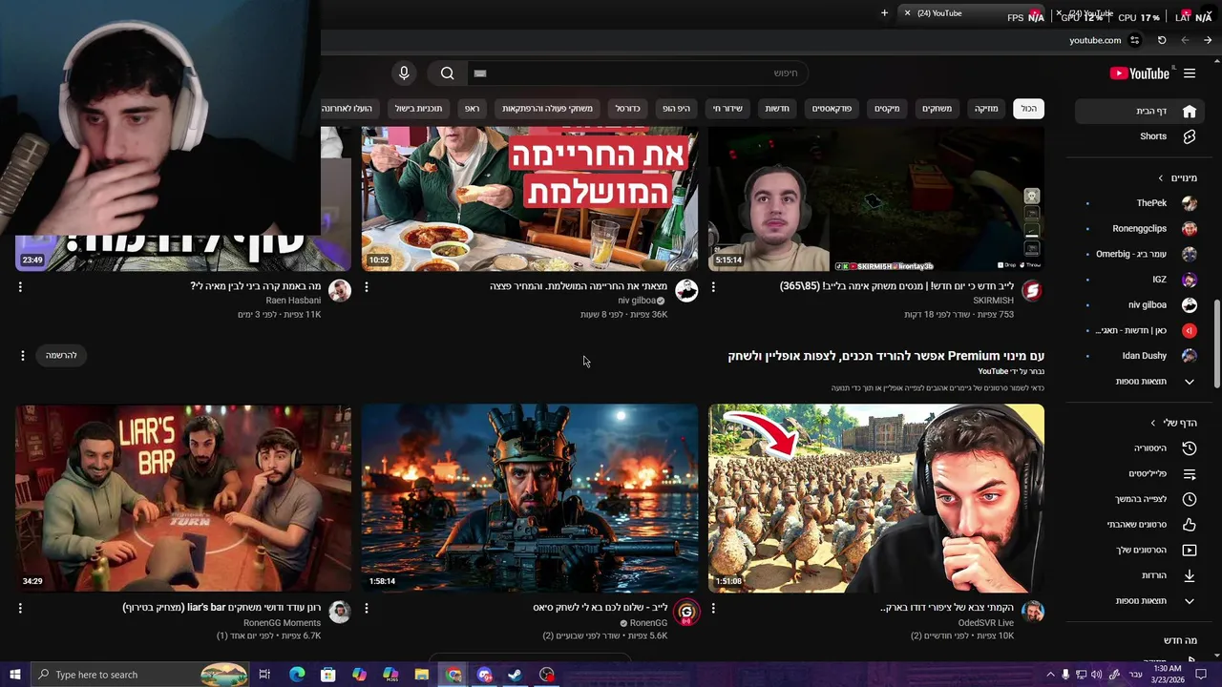Open the Liar's Bar thumbnail video
The width and height of the screenshot is (1222, 687).
pos(183,498)
